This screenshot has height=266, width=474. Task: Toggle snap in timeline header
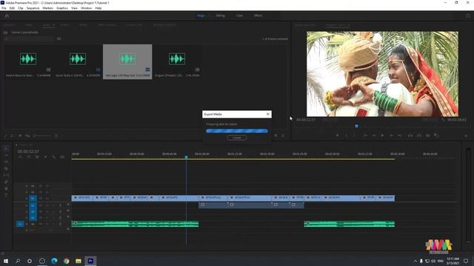coord(28,157)
